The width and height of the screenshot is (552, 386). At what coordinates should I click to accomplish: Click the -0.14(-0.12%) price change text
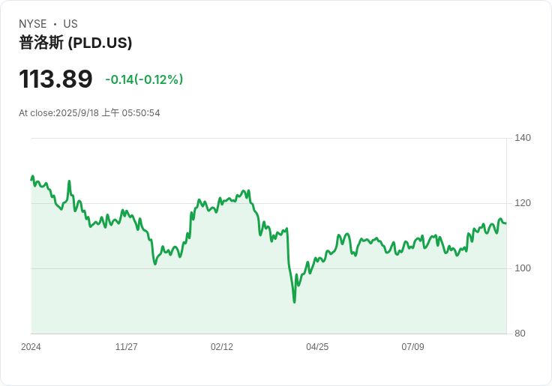click(x=144, y=79)
